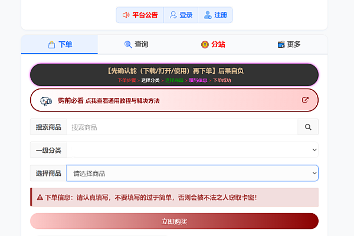Image resolution: width=354 pixels, height=236 pixels.
Task: Click the dark 先确认能再下单 notice banner
Action: (174, 75)
